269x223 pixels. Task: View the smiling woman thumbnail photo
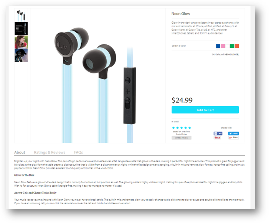coord(21,42)
